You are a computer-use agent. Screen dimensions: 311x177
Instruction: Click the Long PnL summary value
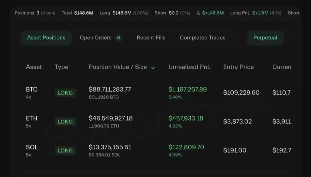(x=260, y=13)
